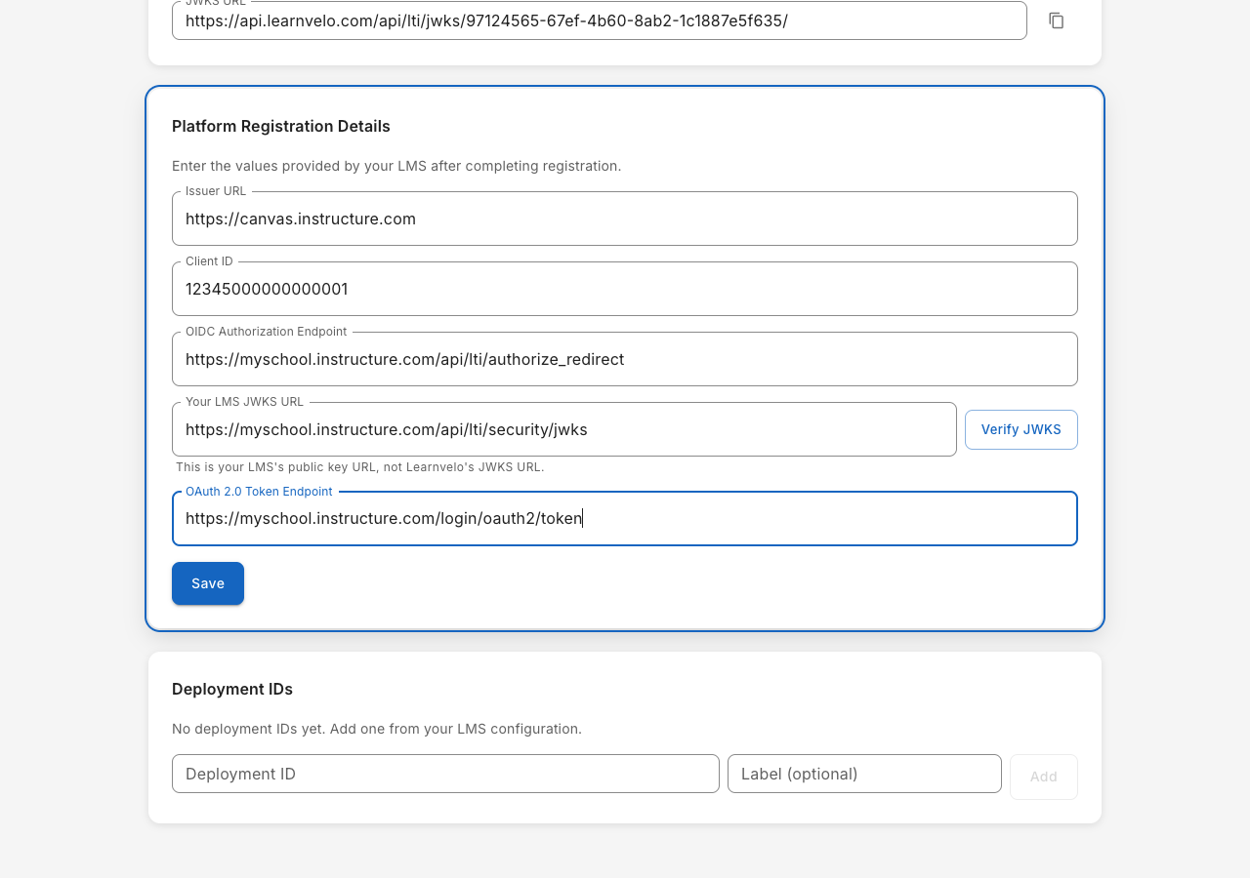This screenshot has width=1250, height=878.
Task: Select the OIDC Authorization Endpoint field
Action: 624,360
